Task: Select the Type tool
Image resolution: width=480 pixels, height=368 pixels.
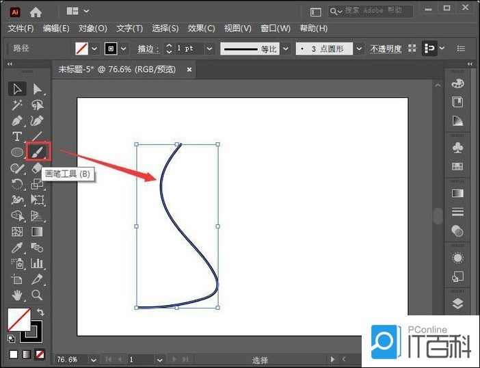Action: pos(17,136)
